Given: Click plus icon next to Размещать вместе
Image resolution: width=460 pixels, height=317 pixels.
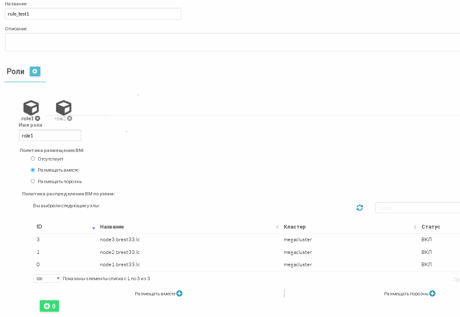Looking at the screenshot, I should coord(179,294).
